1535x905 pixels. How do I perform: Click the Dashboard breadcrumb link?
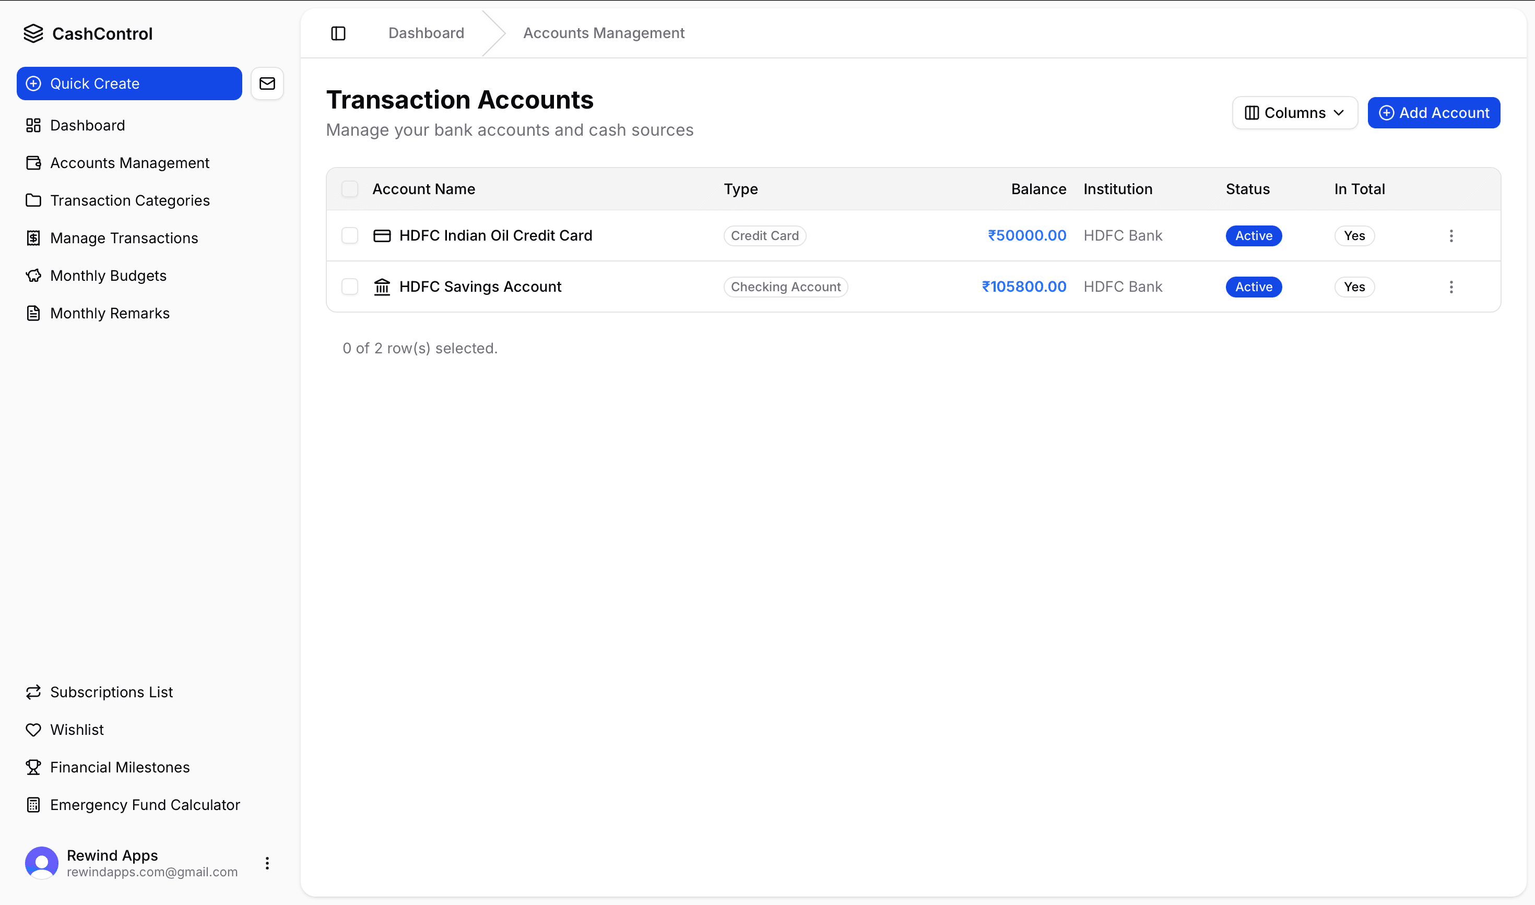(x=426, y=33)
